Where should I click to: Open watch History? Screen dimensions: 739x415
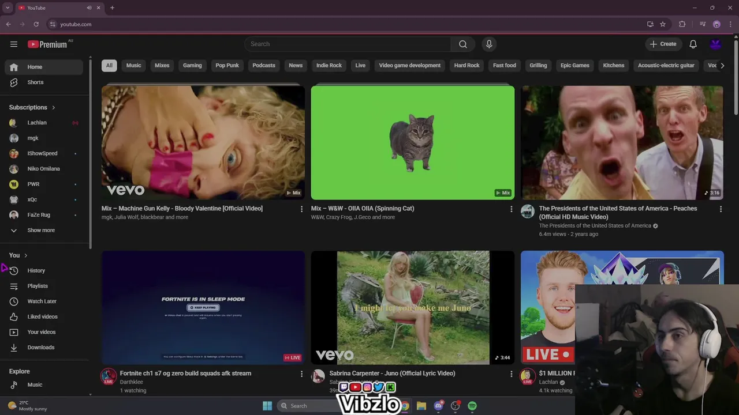[x=44, y=271]
